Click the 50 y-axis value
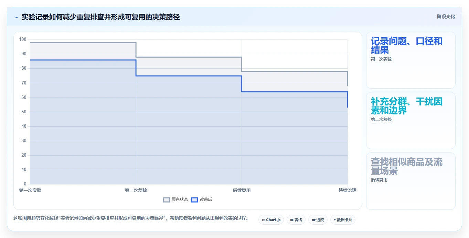469x238 pixels. 24,112
